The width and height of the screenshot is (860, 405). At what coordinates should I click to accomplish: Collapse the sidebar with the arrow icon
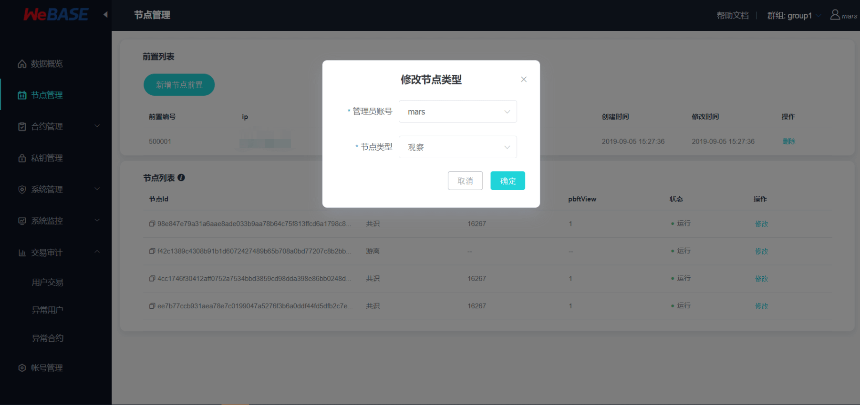pyautogui.click(x=105, y=15)
